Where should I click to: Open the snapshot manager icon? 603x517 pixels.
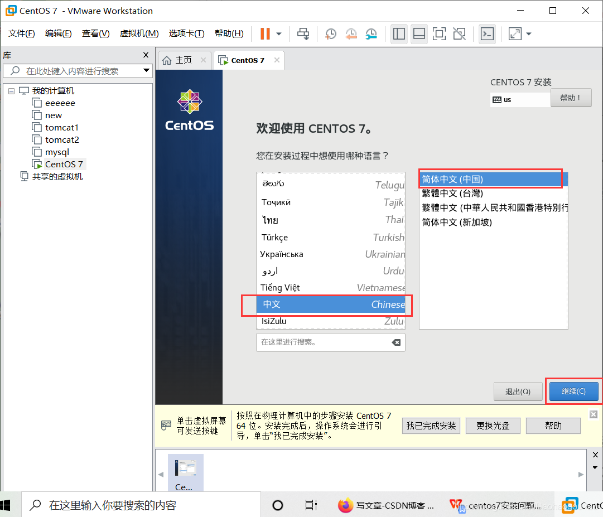pos(371,34)
